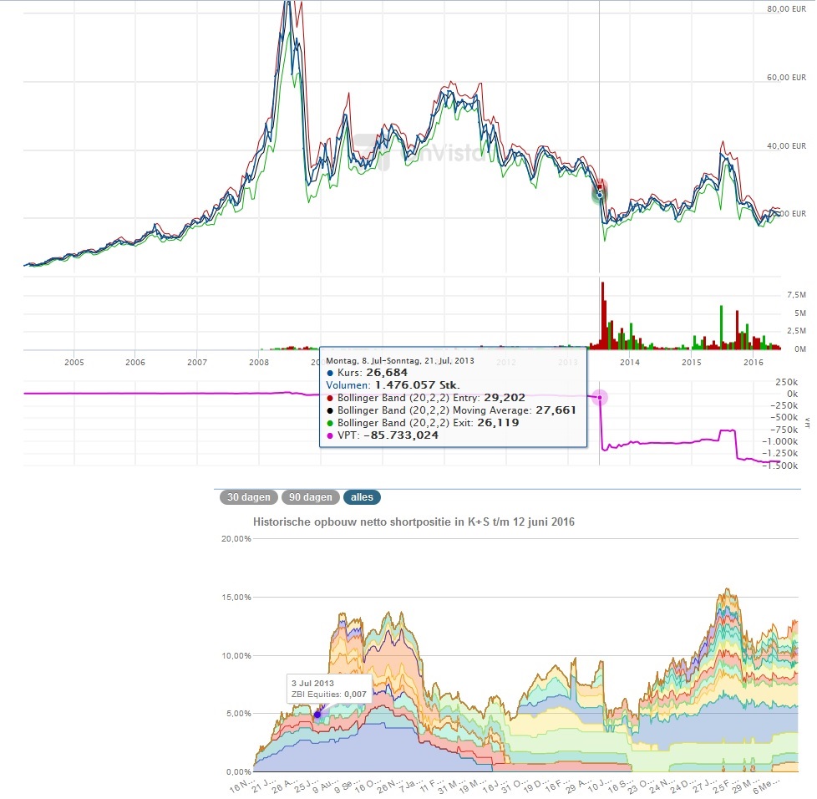Click the 2007 year axis label
Image resolution: width=817 pixels, height=799 pixels.
pyautogui.click(x=197, y=362)
